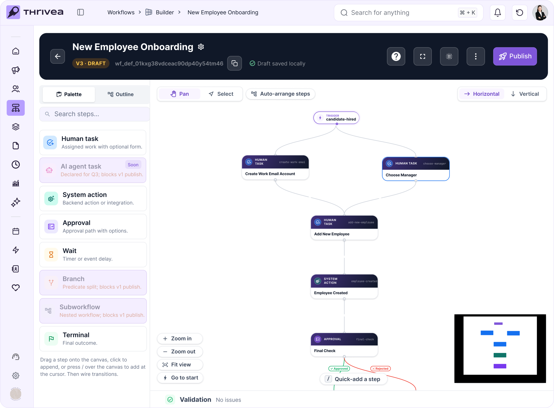
Task: Open the stacked layers sidebar icon
Action: point(16,127)
